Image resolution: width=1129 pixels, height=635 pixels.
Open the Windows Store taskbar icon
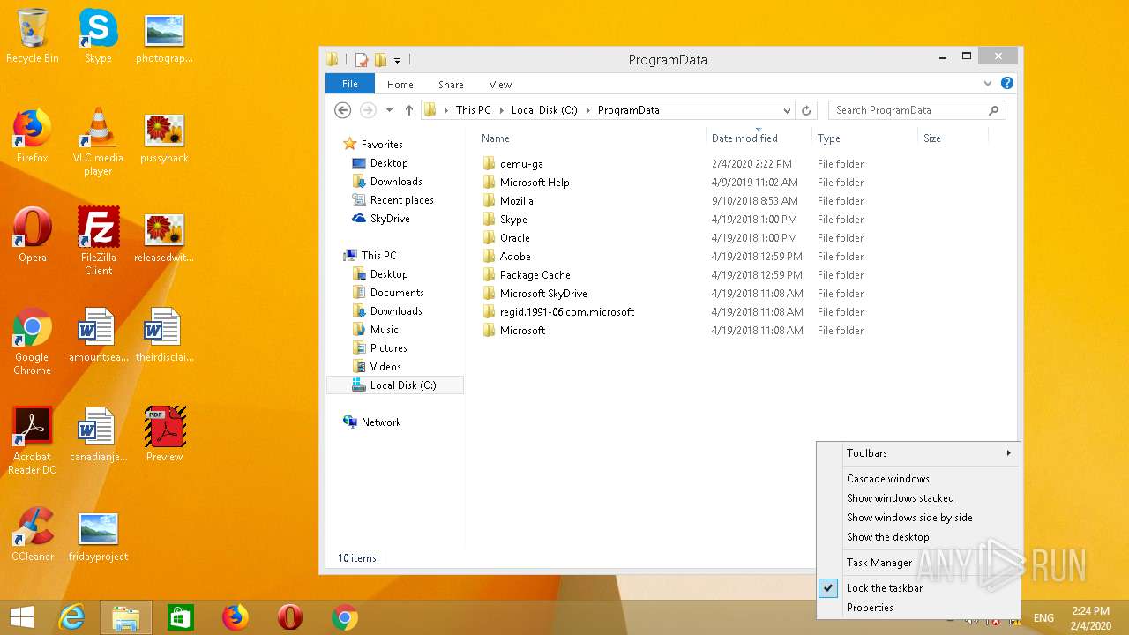pyautogui.click(x=181, y=617)
